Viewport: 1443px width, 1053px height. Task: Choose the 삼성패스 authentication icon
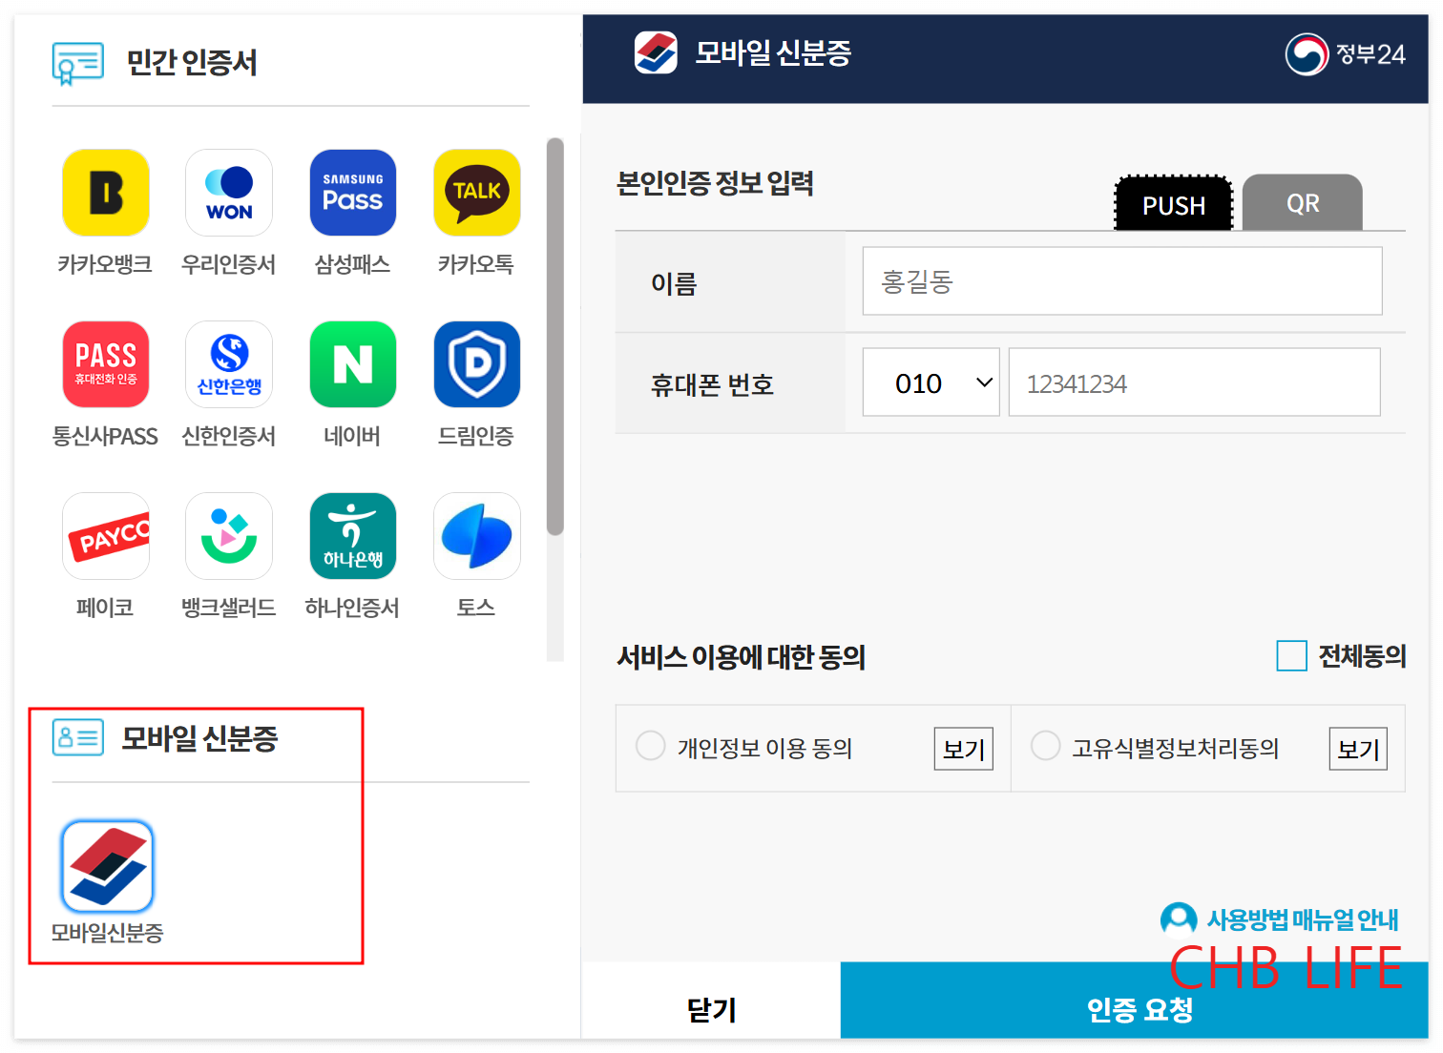(x=352, y=192)
